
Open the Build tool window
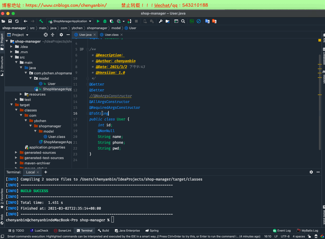[x=103, y=231]
